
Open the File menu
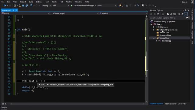pyautogui.click(x=3, y=2)
